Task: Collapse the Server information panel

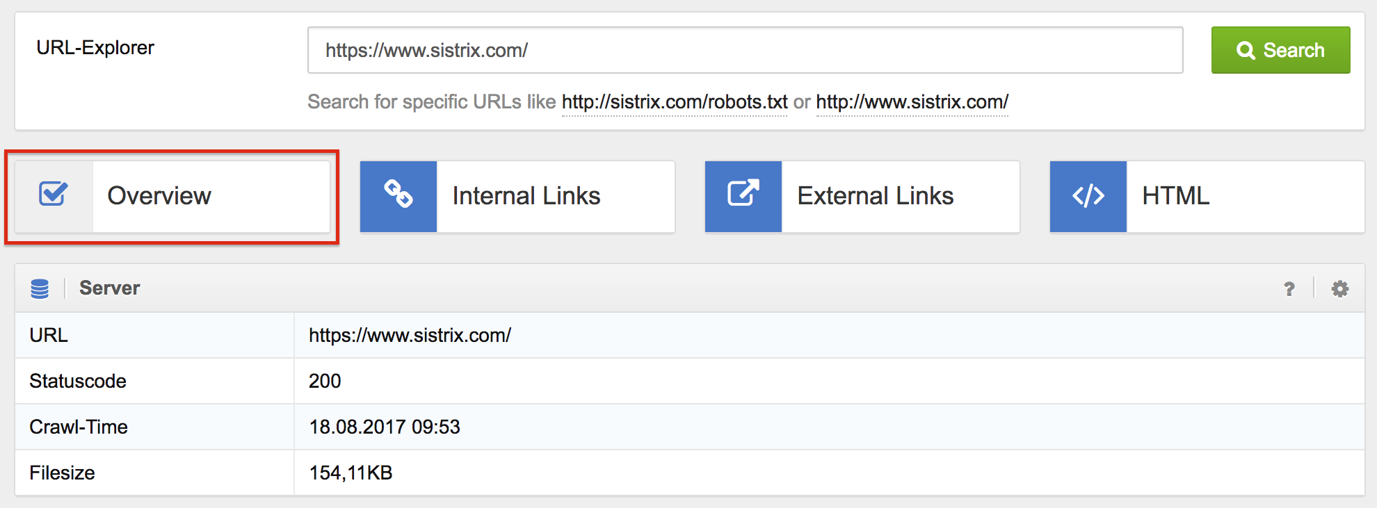Action: 109,287
